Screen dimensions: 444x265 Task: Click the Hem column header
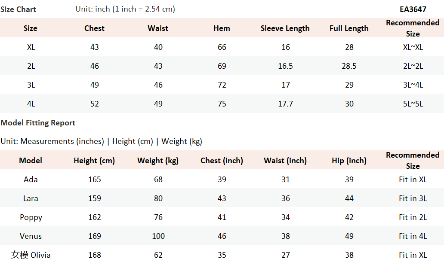[x=222, y=28]
